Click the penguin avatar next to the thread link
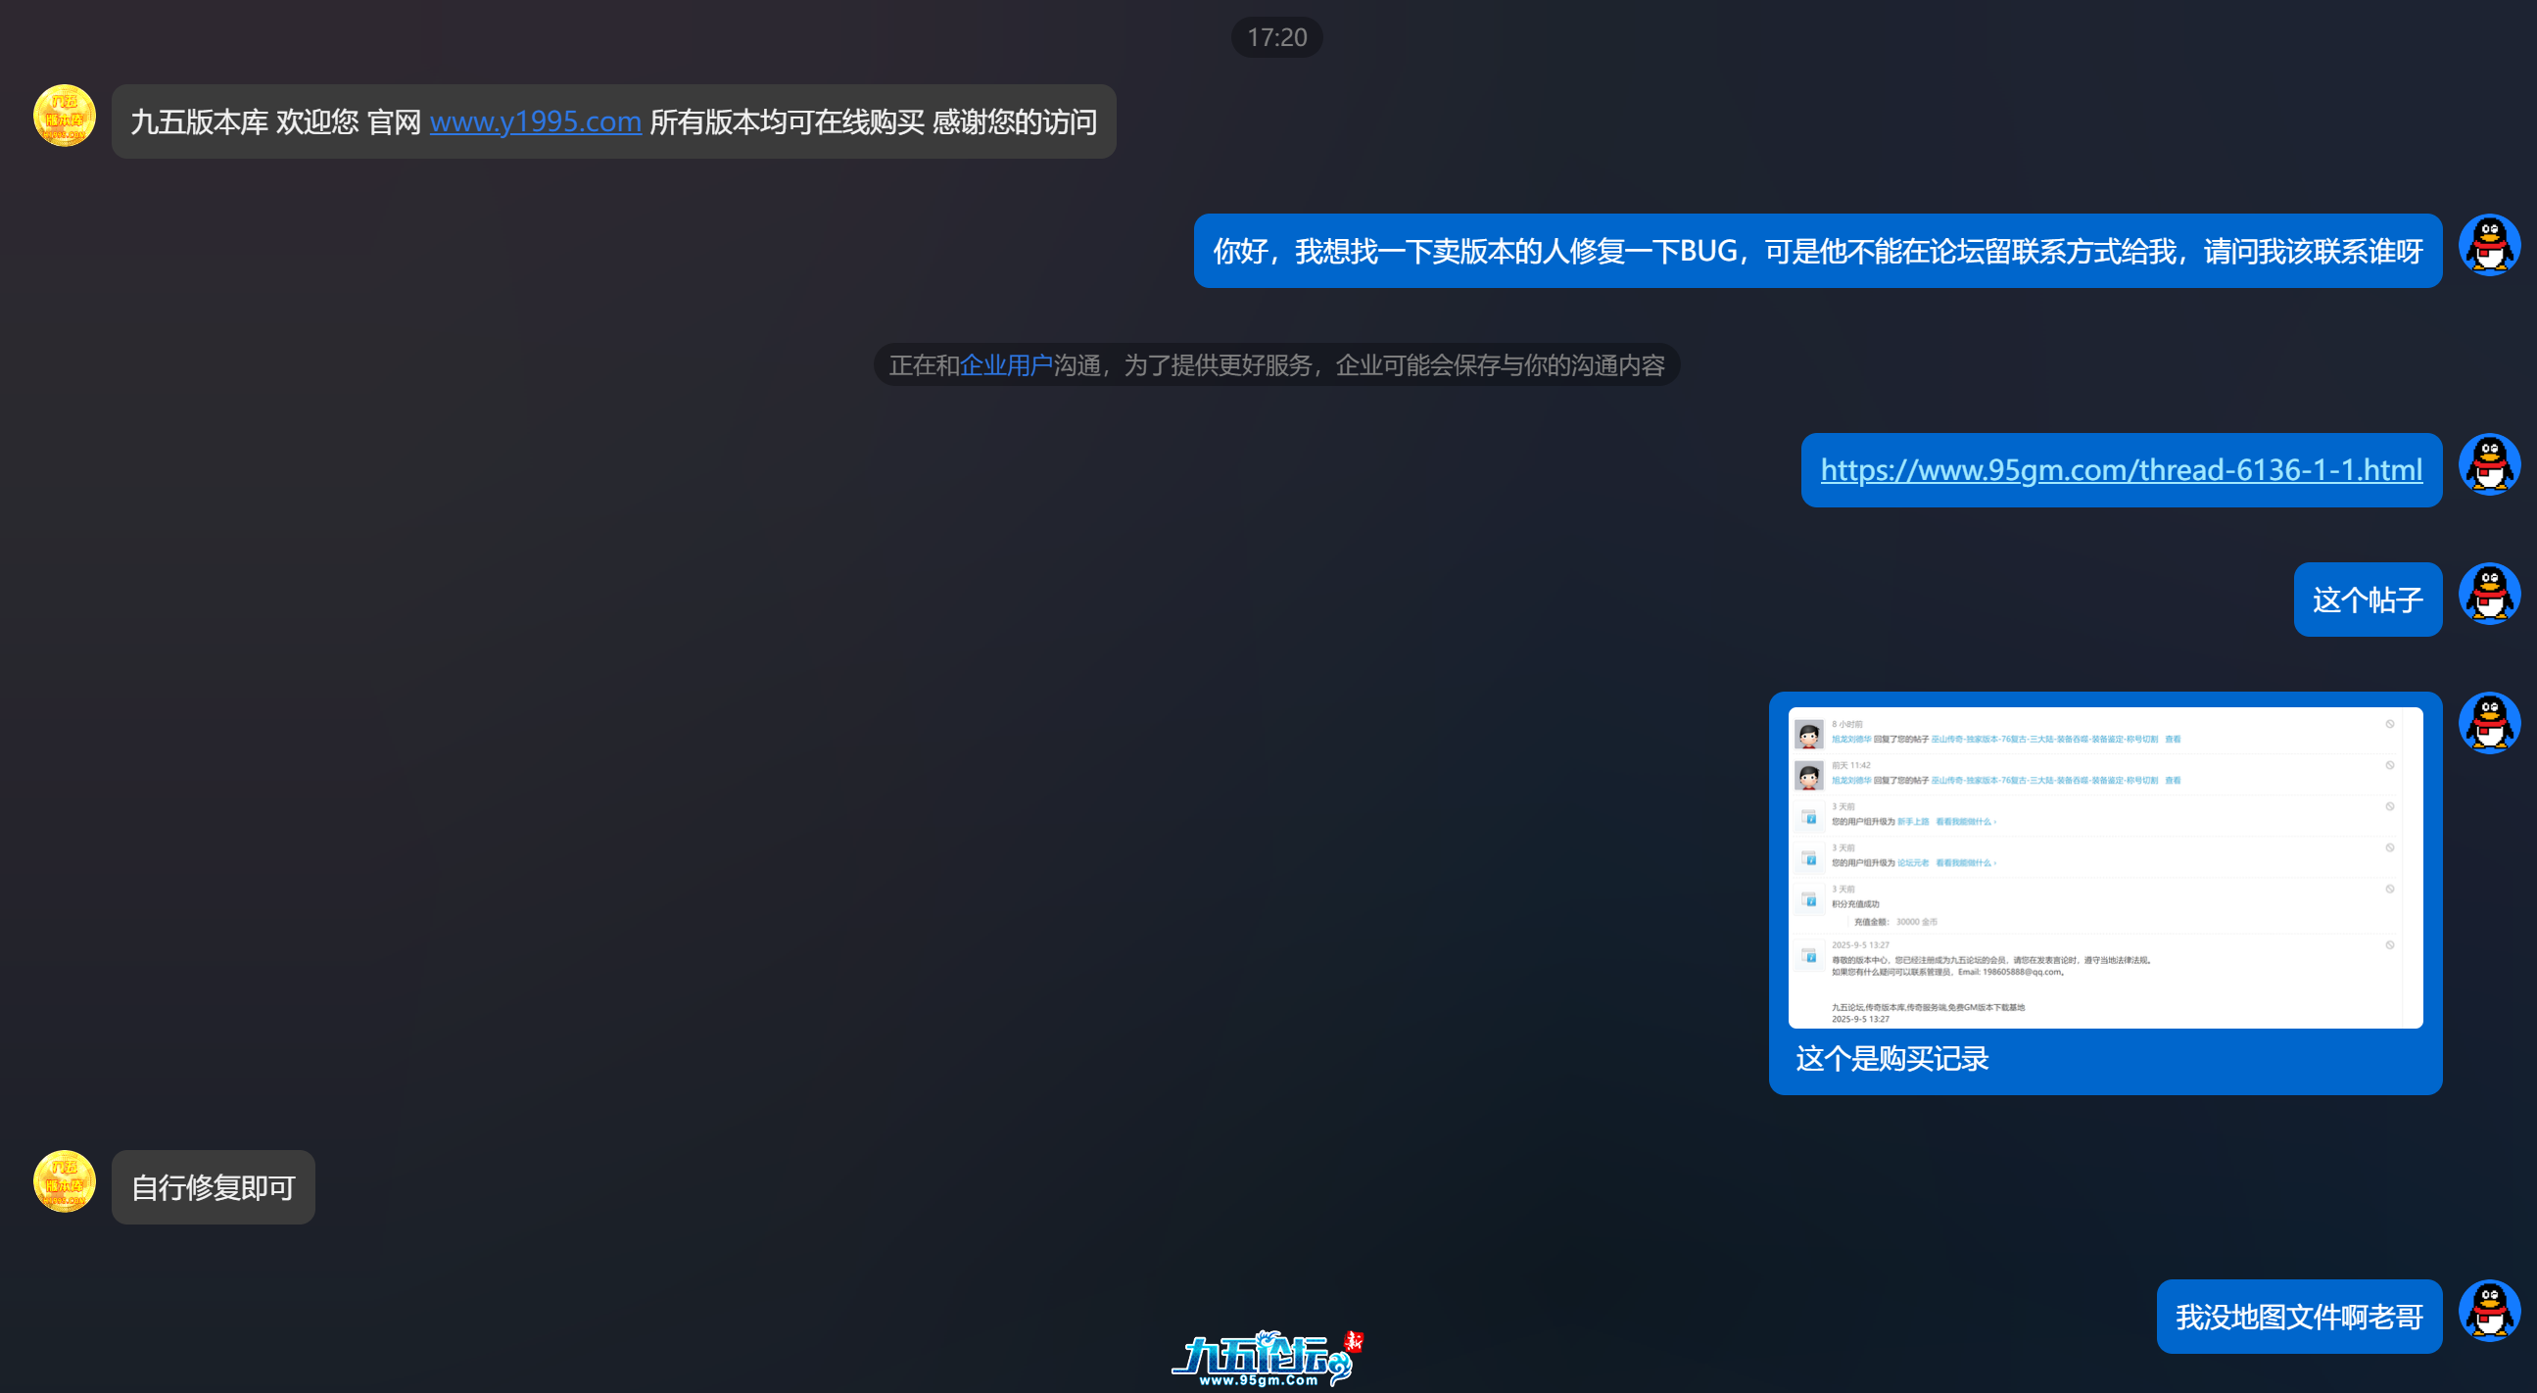2537x1393 pixels. click(x=2489, y=464)
